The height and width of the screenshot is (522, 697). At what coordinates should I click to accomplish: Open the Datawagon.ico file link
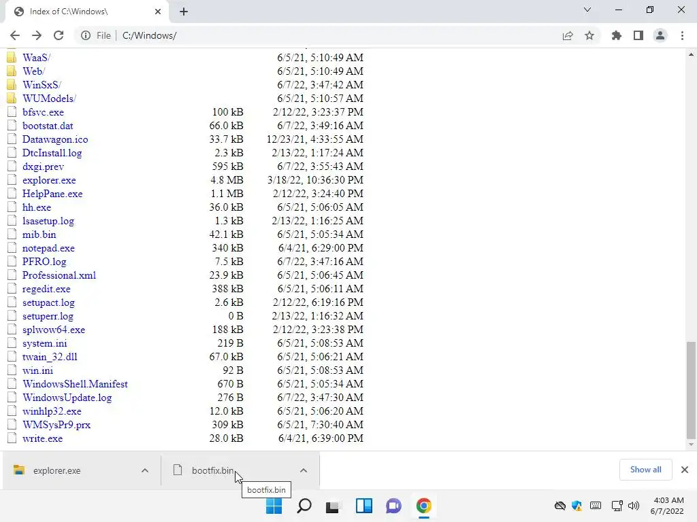55,139
